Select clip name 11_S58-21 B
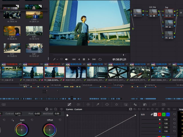Viewport: 183px width, 137px height. click(7, 80)
